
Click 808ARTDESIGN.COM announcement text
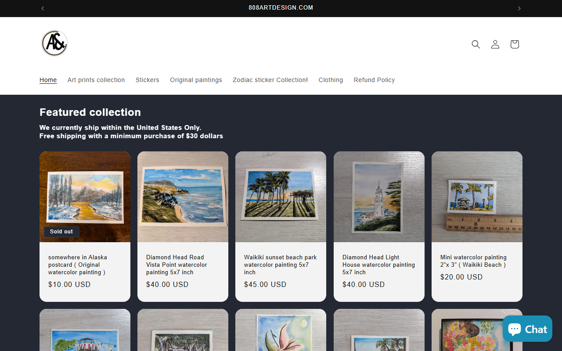[x=281, y=8]
